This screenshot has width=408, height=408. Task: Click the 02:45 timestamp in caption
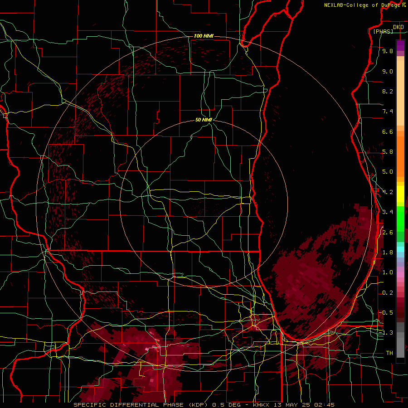coord(324,405)
